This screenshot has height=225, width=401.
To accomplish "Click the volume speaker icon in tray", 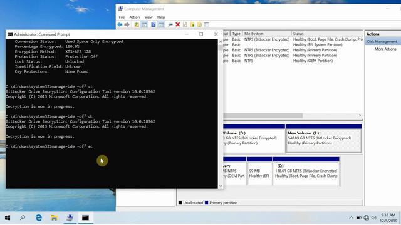I will click(374, 217).
